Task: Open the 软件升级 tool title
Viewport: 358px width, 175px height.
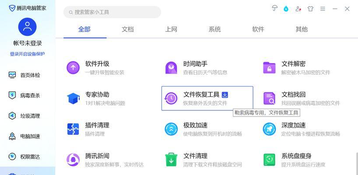Action: (97, 64)
